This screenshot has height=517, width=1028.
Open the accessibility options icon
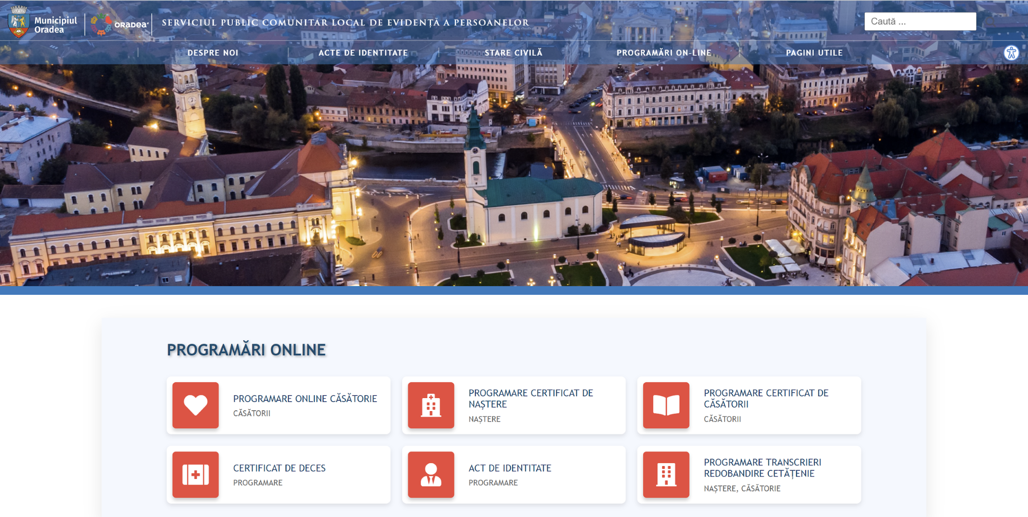pos(1011,52)
